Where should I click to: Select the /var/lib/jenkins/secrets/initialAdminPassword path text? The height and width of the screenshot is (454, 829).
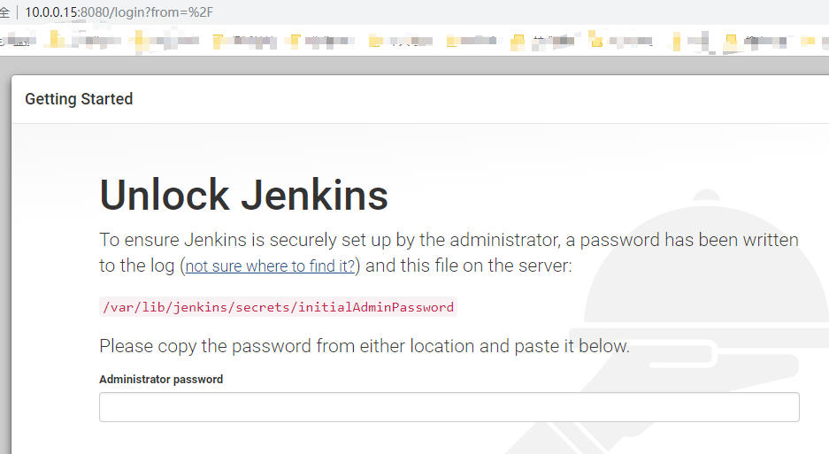point(278,307)
